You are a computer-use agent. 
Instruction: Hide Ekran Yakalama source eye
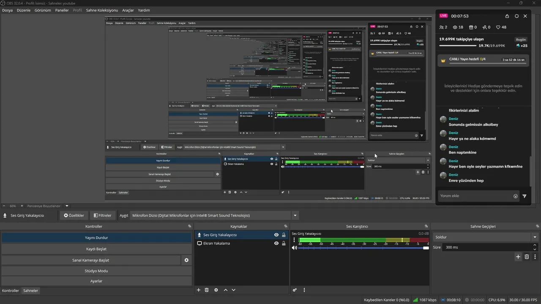[x=276, y=243]
